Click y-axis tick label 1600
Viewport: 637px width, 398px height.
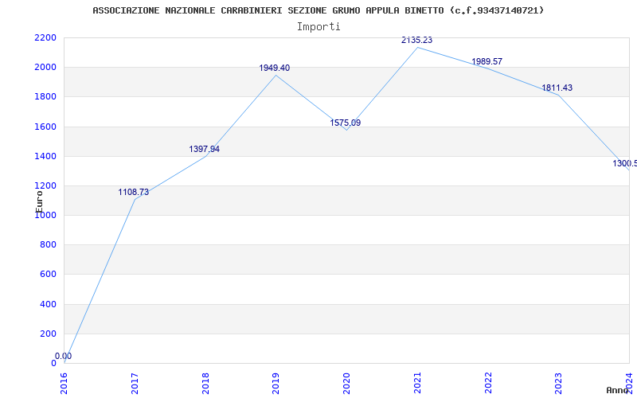(45, 127)
